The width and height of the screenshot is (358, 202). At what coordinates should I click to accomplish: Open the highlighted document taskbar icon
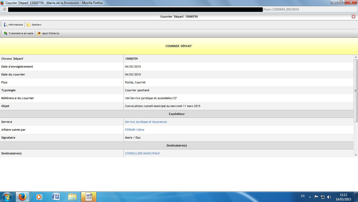[x=89, y=197]
